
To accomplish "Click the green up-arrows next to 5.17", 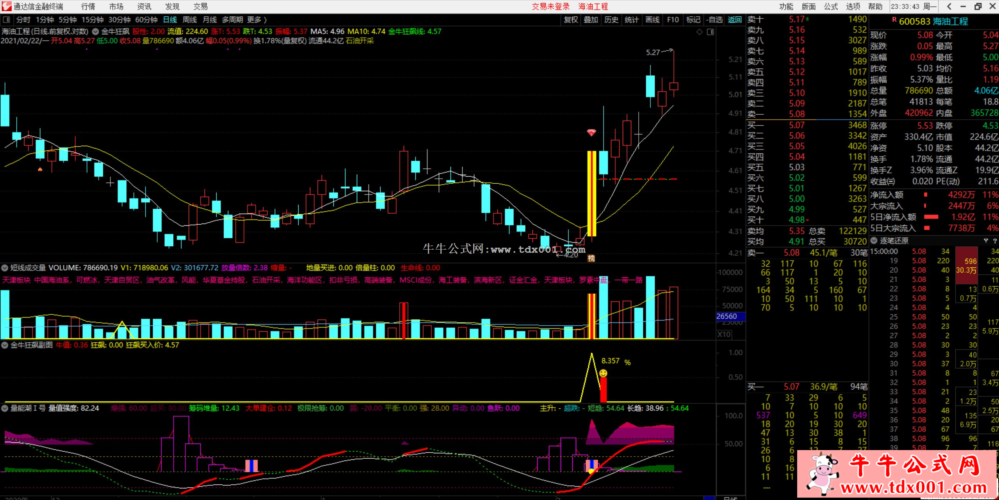I will (x=807, y=19).
